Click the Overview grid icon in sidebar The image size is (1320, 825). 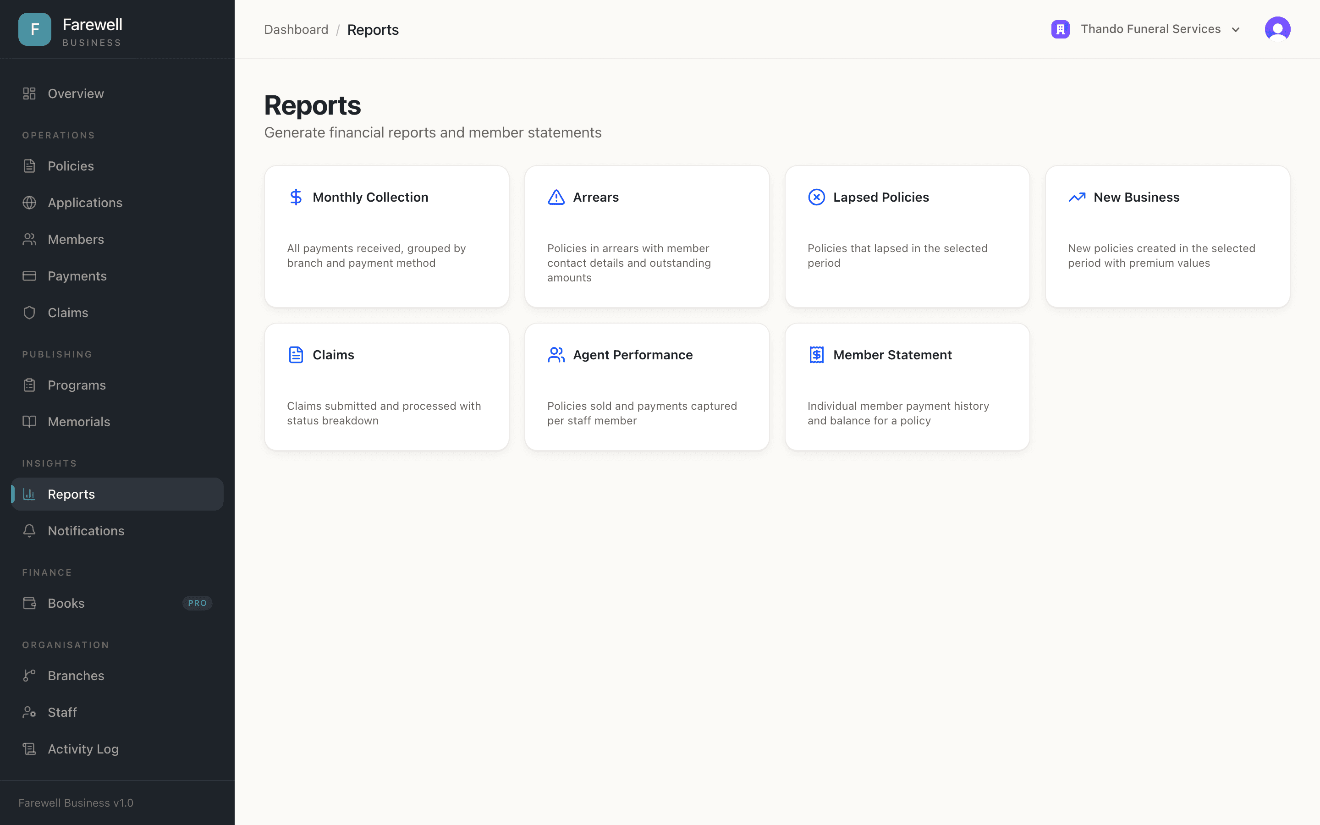coord(29,94)
